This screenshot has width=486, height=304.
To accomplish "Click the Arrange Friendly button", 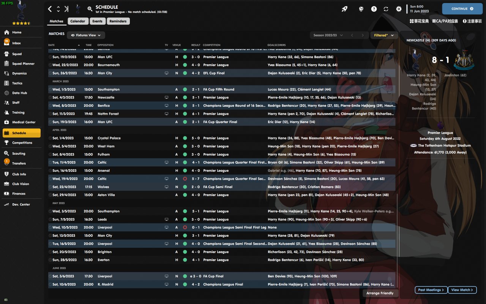I will point(380,293).
